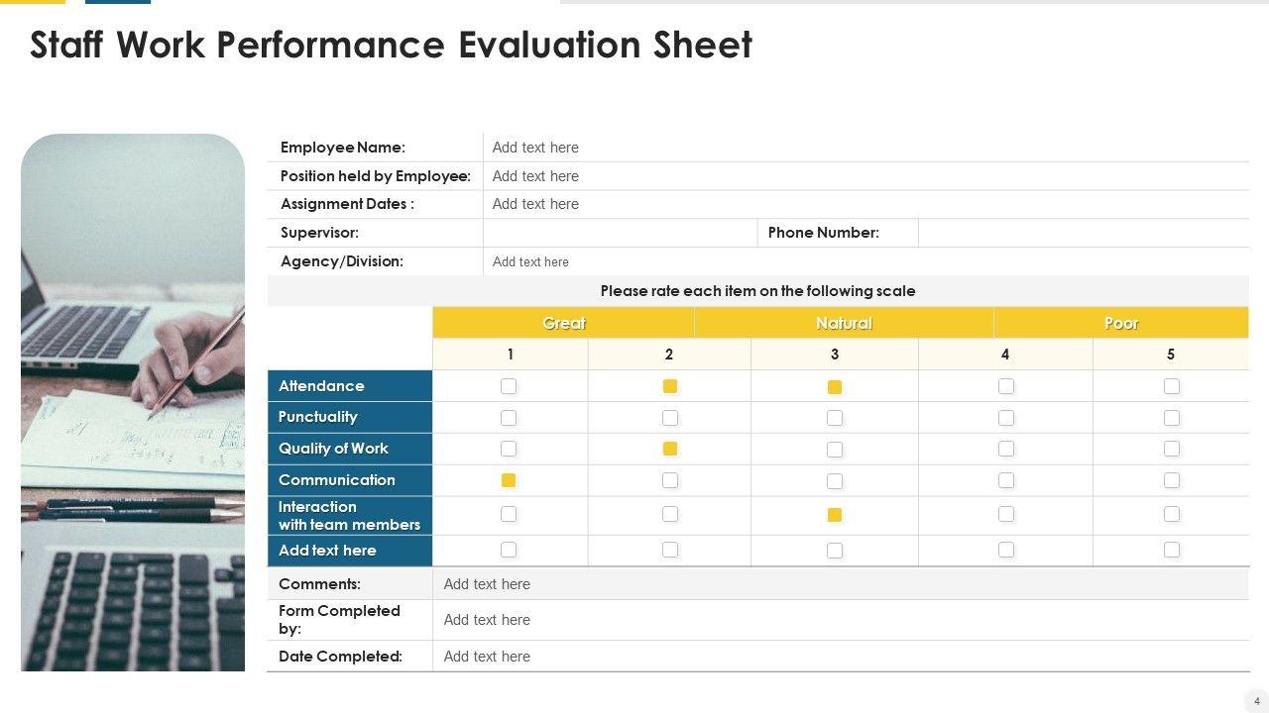Check Punctuality rating 5 checkbox

coord(1172,418)
